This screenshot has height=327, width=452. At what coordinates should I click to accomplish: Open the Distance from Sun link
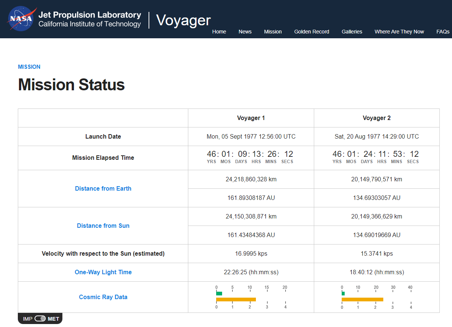pos(103,226)
